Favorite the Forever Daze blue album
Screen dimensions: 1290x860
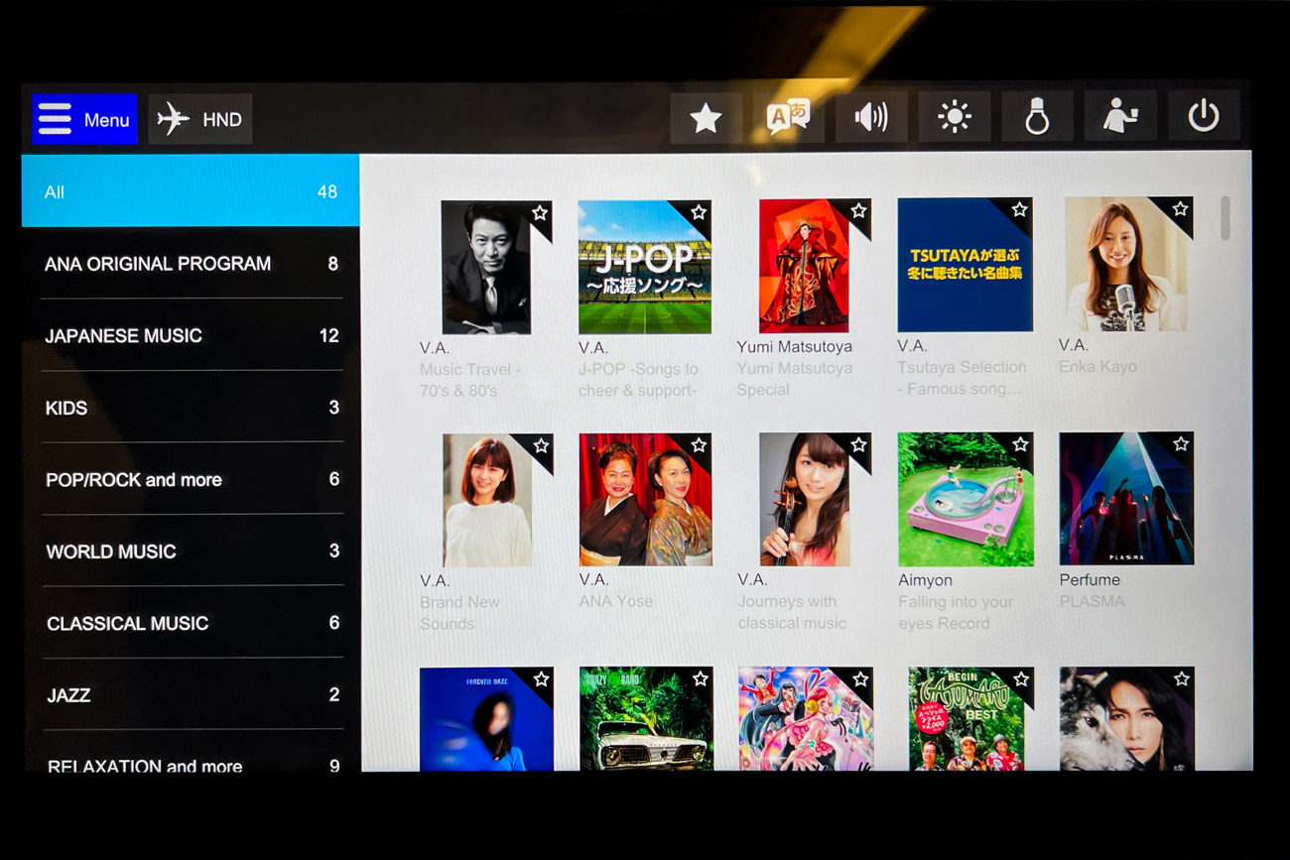click(x=541, y=679)
